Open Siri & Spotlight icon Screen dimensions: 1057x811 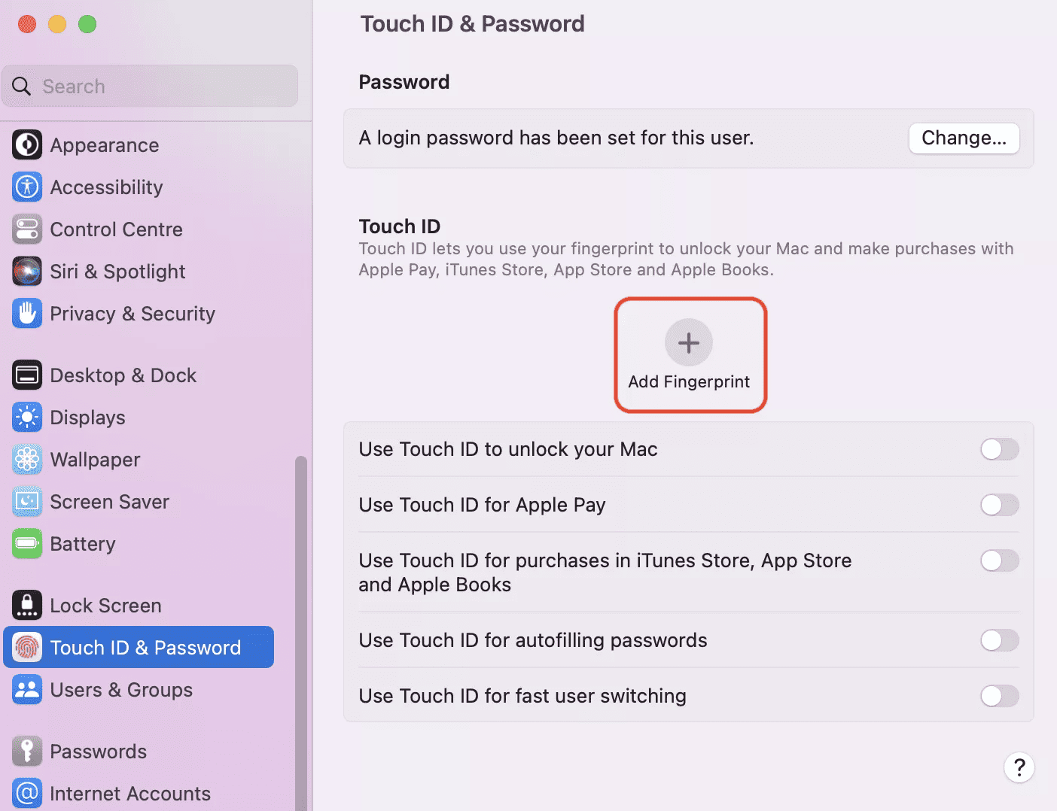coord(27,272)
